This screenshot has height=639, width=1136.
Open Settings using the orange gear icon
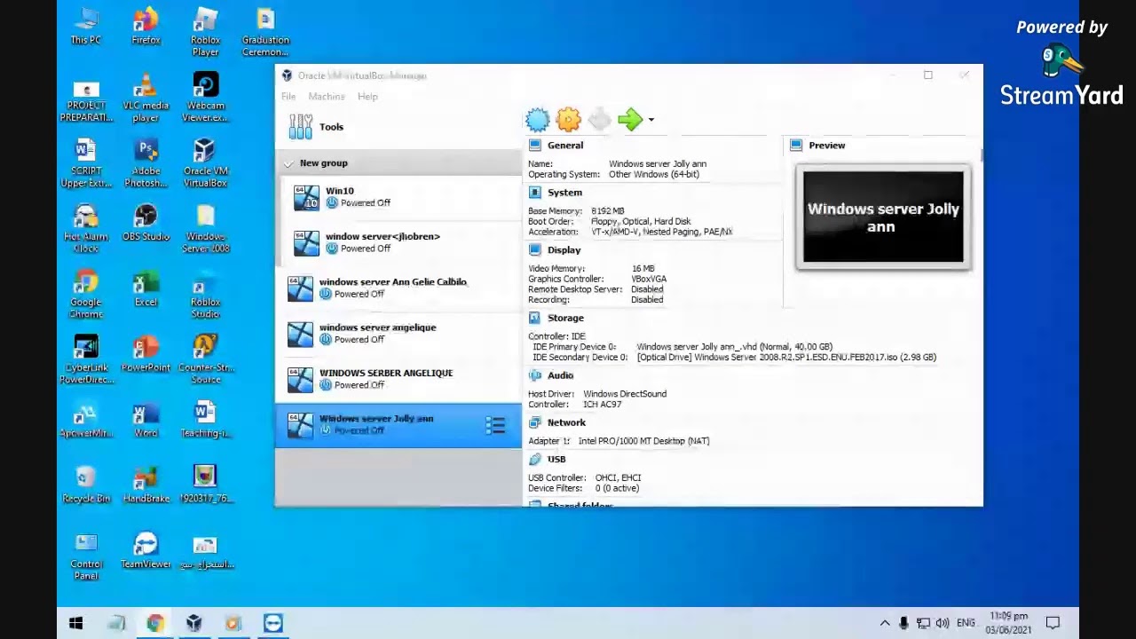pos(569,120)
